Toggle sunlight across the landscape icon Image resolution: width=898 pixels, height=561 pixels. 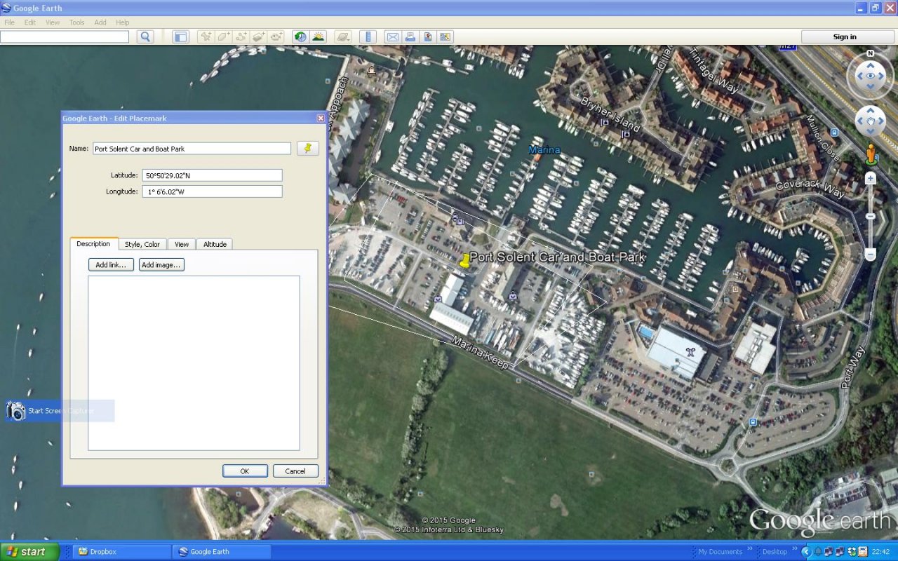click(x=318, y=37)
